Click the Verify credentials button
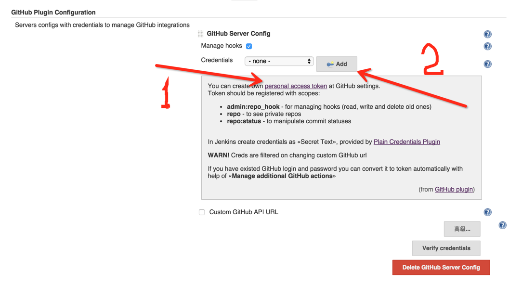 pos(446,248)
